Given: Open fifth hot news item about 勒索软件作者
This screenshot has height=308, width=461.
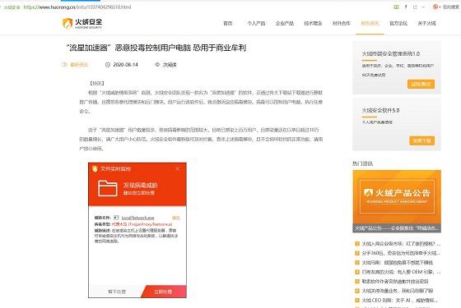Looking at the screenshot, I should tap(395, 281).
